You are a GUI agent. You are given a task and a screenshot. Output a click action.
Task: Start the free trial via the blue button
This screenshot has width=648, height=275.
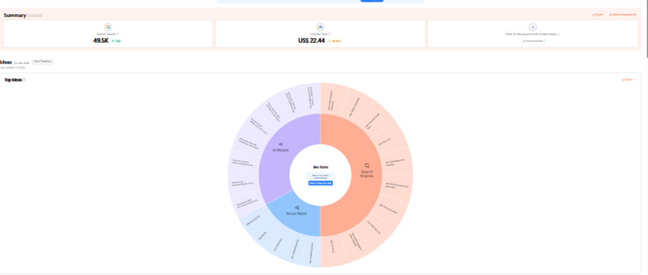pos(320,183)
